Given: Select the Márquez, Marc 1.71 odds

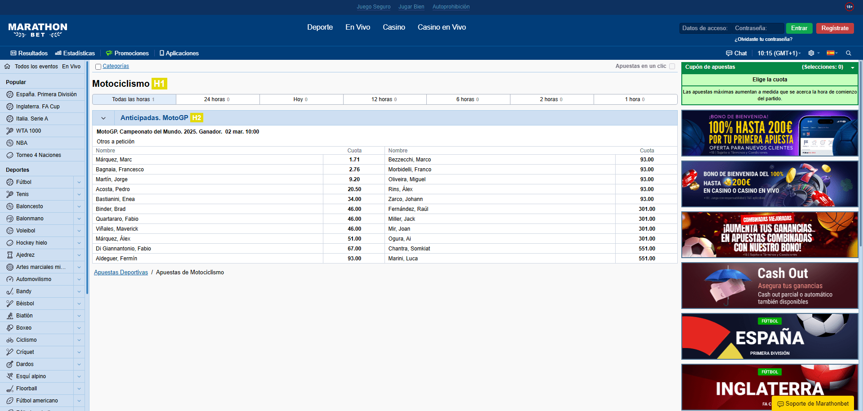Looking at the screenshot, I should click(354, 160).
